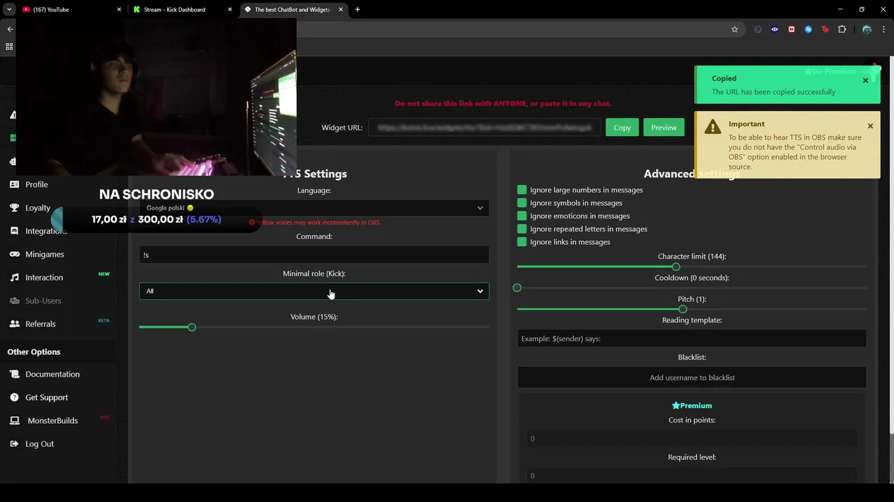894x502 pixels.
Task: Click the Cost in points field
Action: point(691,438)
